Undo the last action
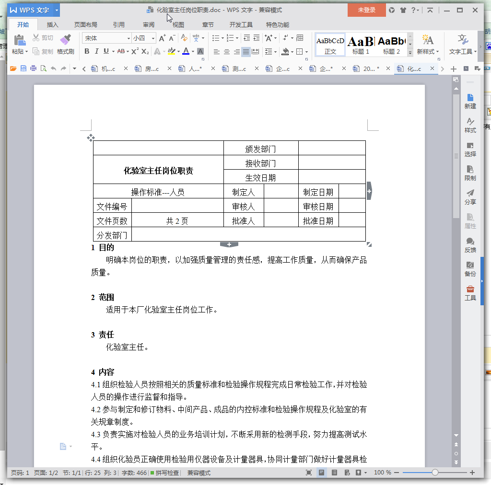491x485 pixels. point(54,69)
